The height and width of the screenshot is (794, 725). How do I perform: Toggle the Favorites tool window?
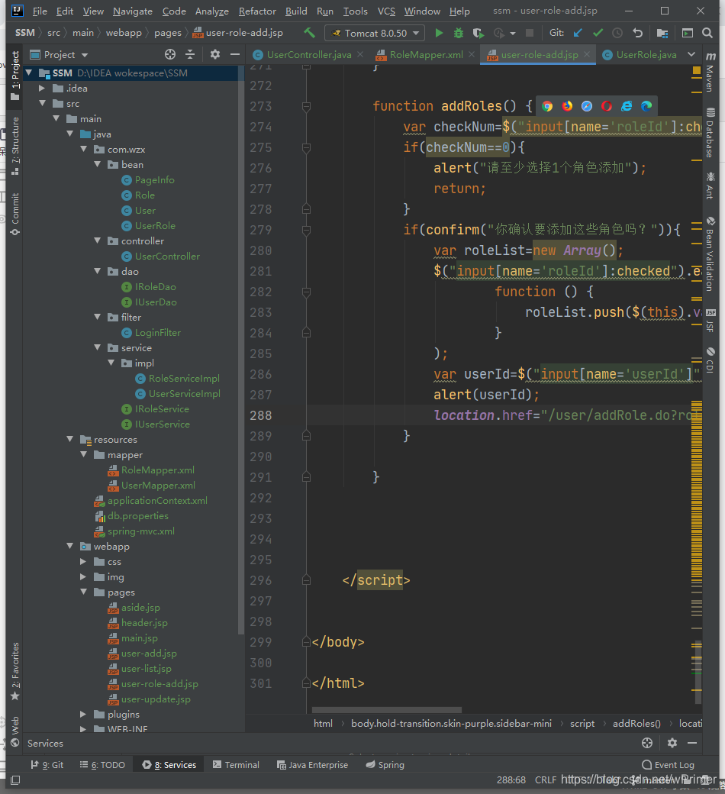coord(15,671)
